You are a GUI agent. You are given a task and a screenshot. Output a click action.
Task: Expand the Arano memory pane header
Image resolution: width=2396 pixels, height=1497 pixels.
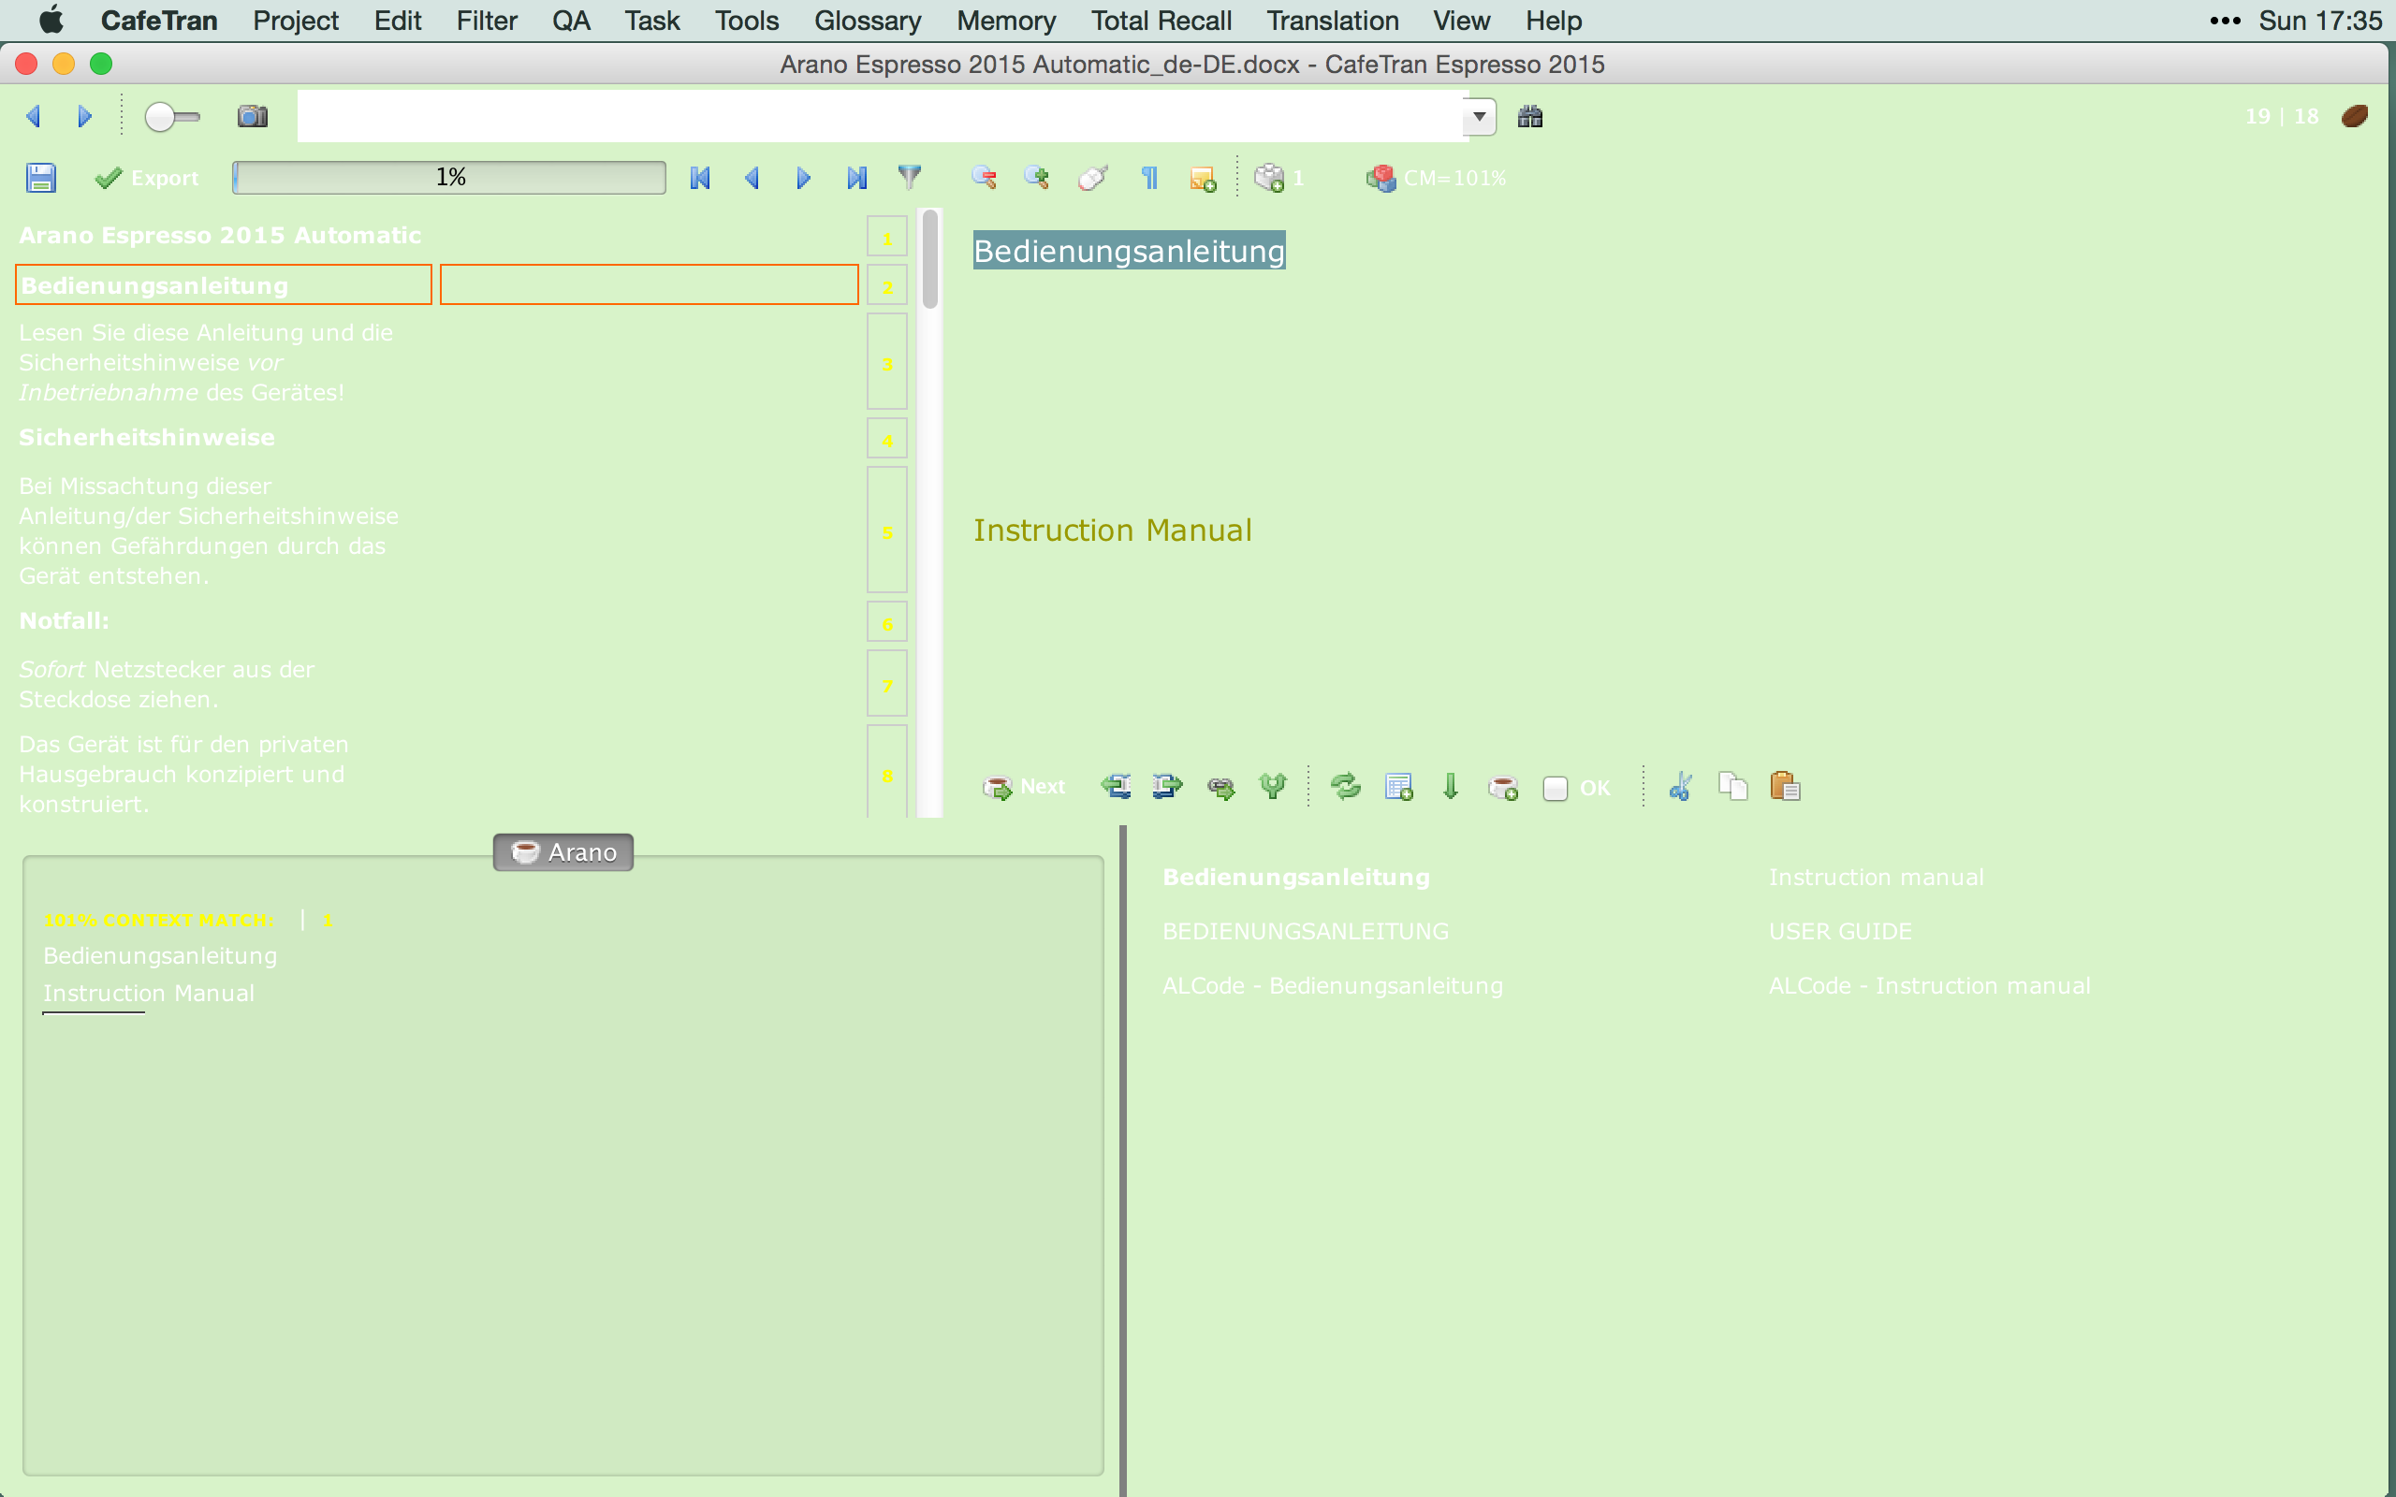[562, 852]
